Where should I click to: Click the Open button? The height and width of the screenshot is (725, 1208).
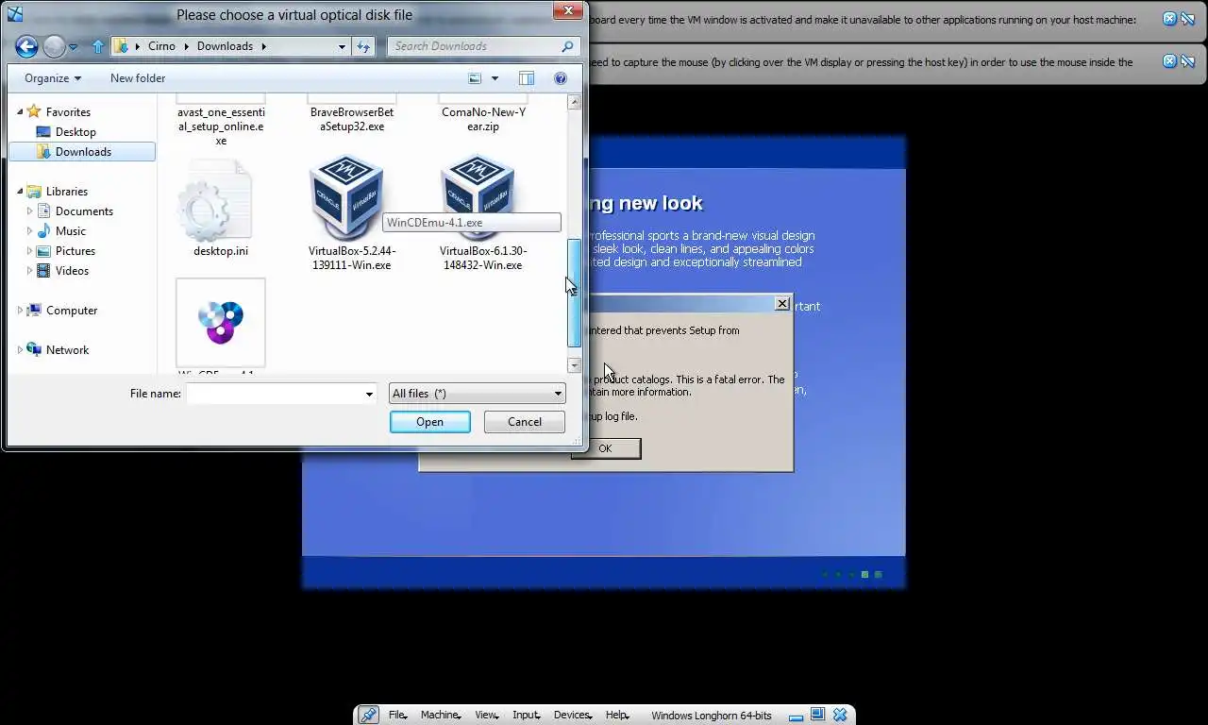pyautogui.click(x=429, y=422)
